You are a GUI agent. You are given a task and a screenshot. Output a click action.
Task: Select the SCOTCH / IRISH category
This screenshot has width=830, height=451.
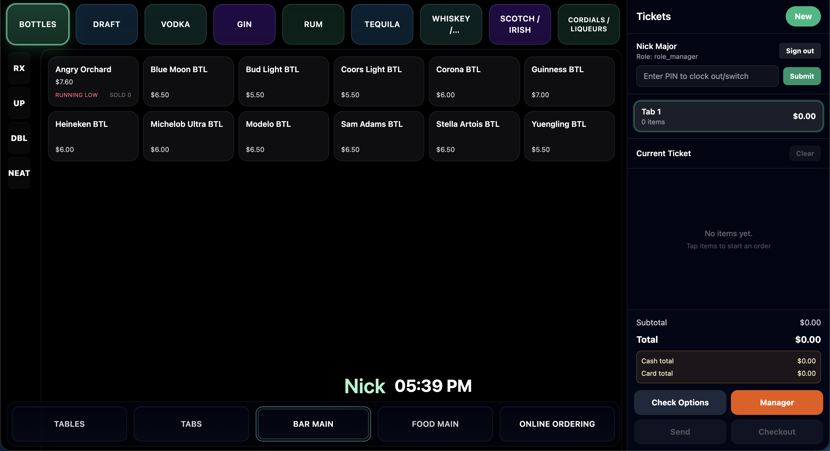pyautogui.click(x=519, y=24)
